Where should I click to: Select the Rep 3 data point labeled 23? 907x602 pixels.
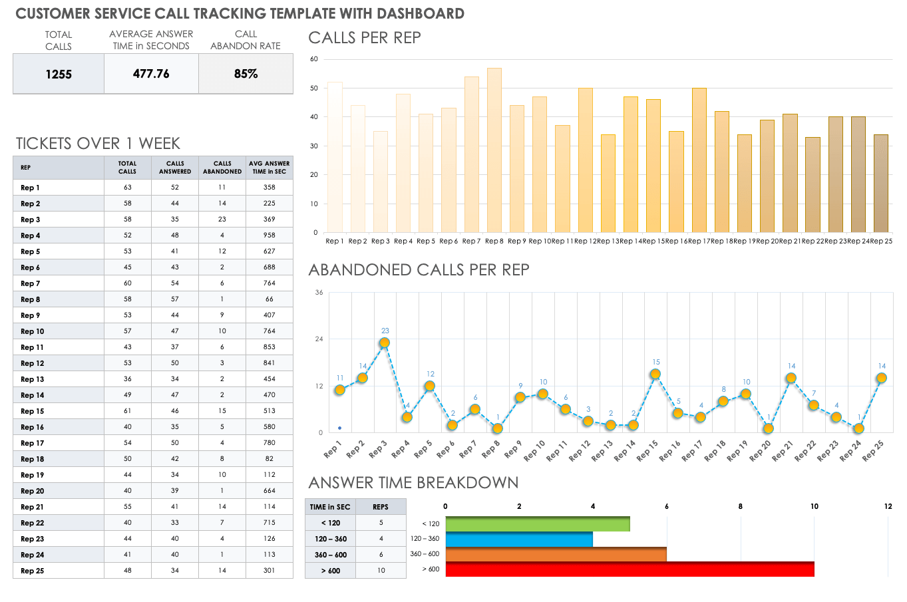coord(384,343)
